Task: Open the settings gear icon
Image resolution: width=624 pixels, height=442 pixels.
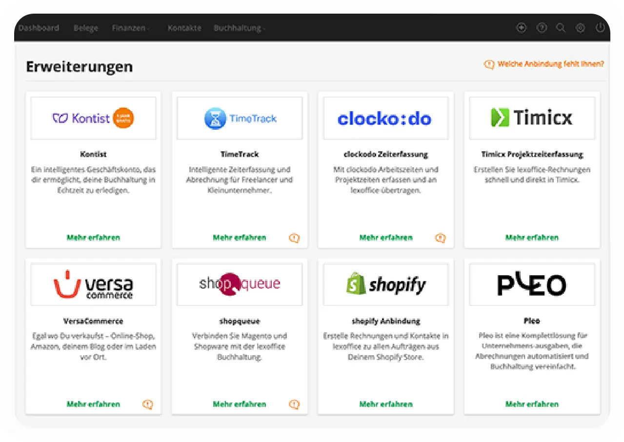Action: pos(581,28)
